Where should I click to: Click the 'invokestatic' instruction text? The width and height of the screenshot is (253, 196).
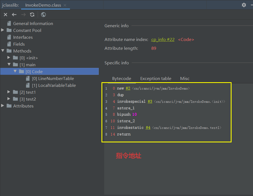point(130,128)
